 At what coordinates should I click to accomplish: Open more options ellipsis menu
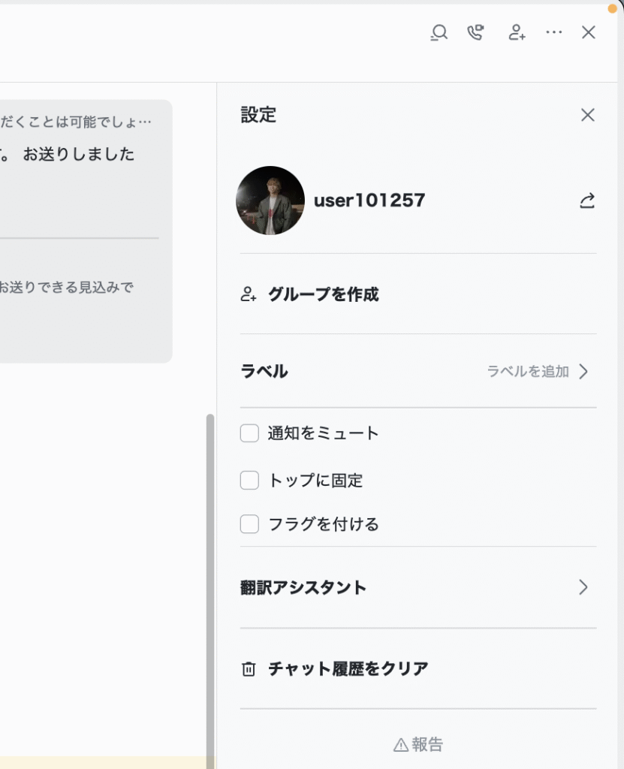pyautogui.click(x=554, y=32)
